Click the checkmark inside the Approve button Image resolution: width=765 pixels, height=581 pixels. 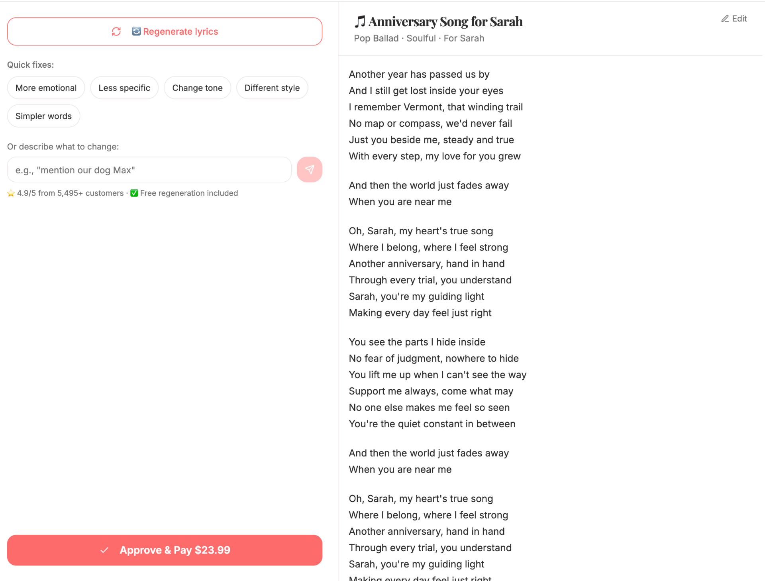(x=104, y=550)
